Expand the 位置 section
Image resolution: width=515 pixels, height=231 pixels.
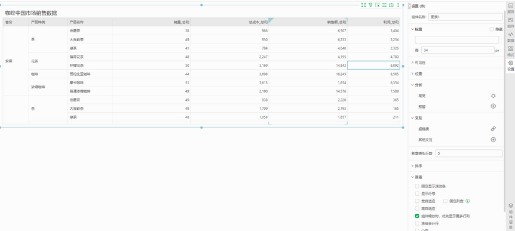pyautogui.click(x=456, y=73)
